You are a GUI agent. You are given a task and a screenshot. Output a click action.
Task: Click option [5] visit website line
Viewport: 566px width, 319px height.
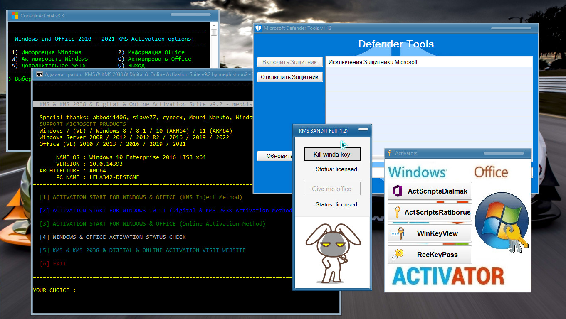point(142,250)
